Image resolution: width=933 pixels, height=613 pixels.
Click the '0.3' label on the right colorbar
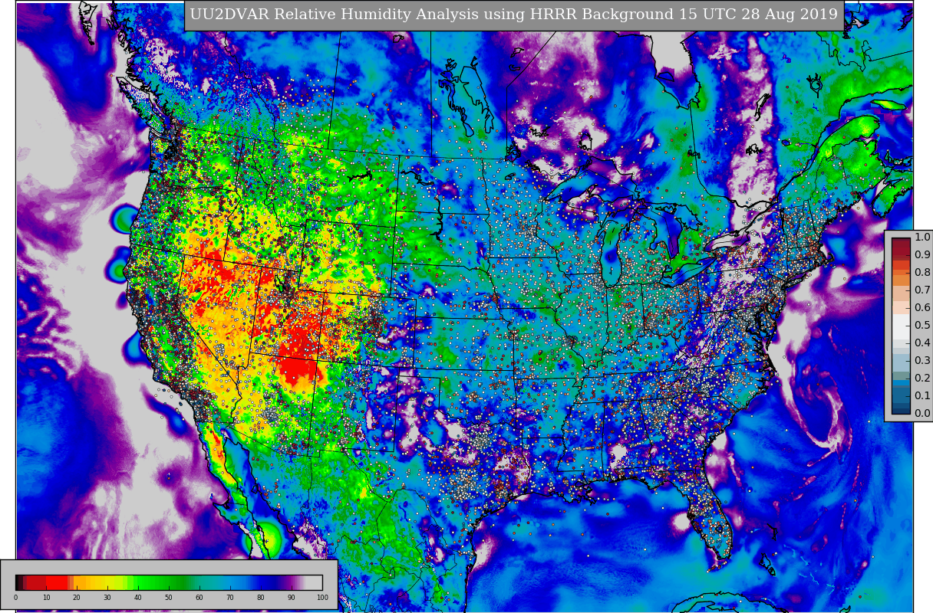coord(922,361)
